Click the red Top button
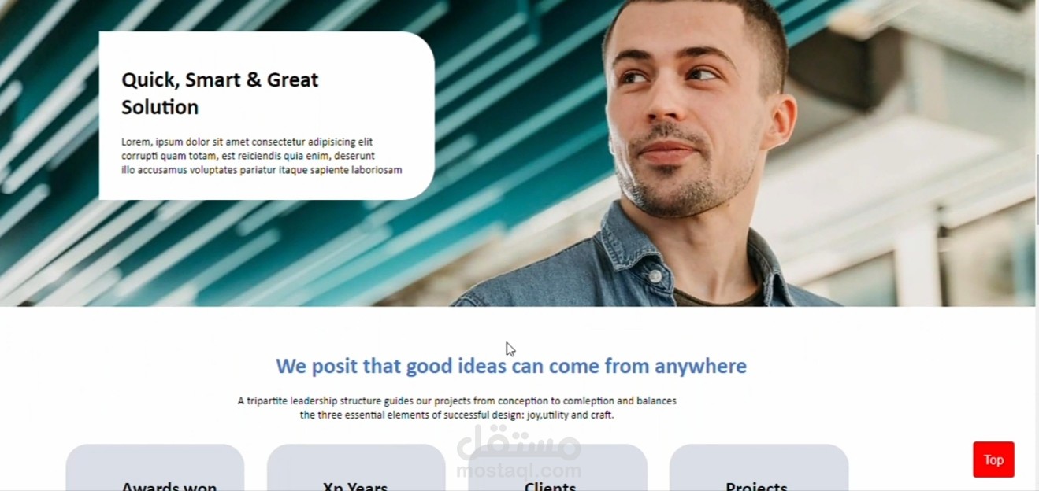1039x491 pixels. tap(993, 460)
